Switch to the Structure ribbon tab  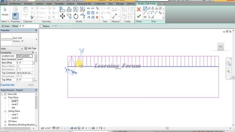(x=28, y=4)
